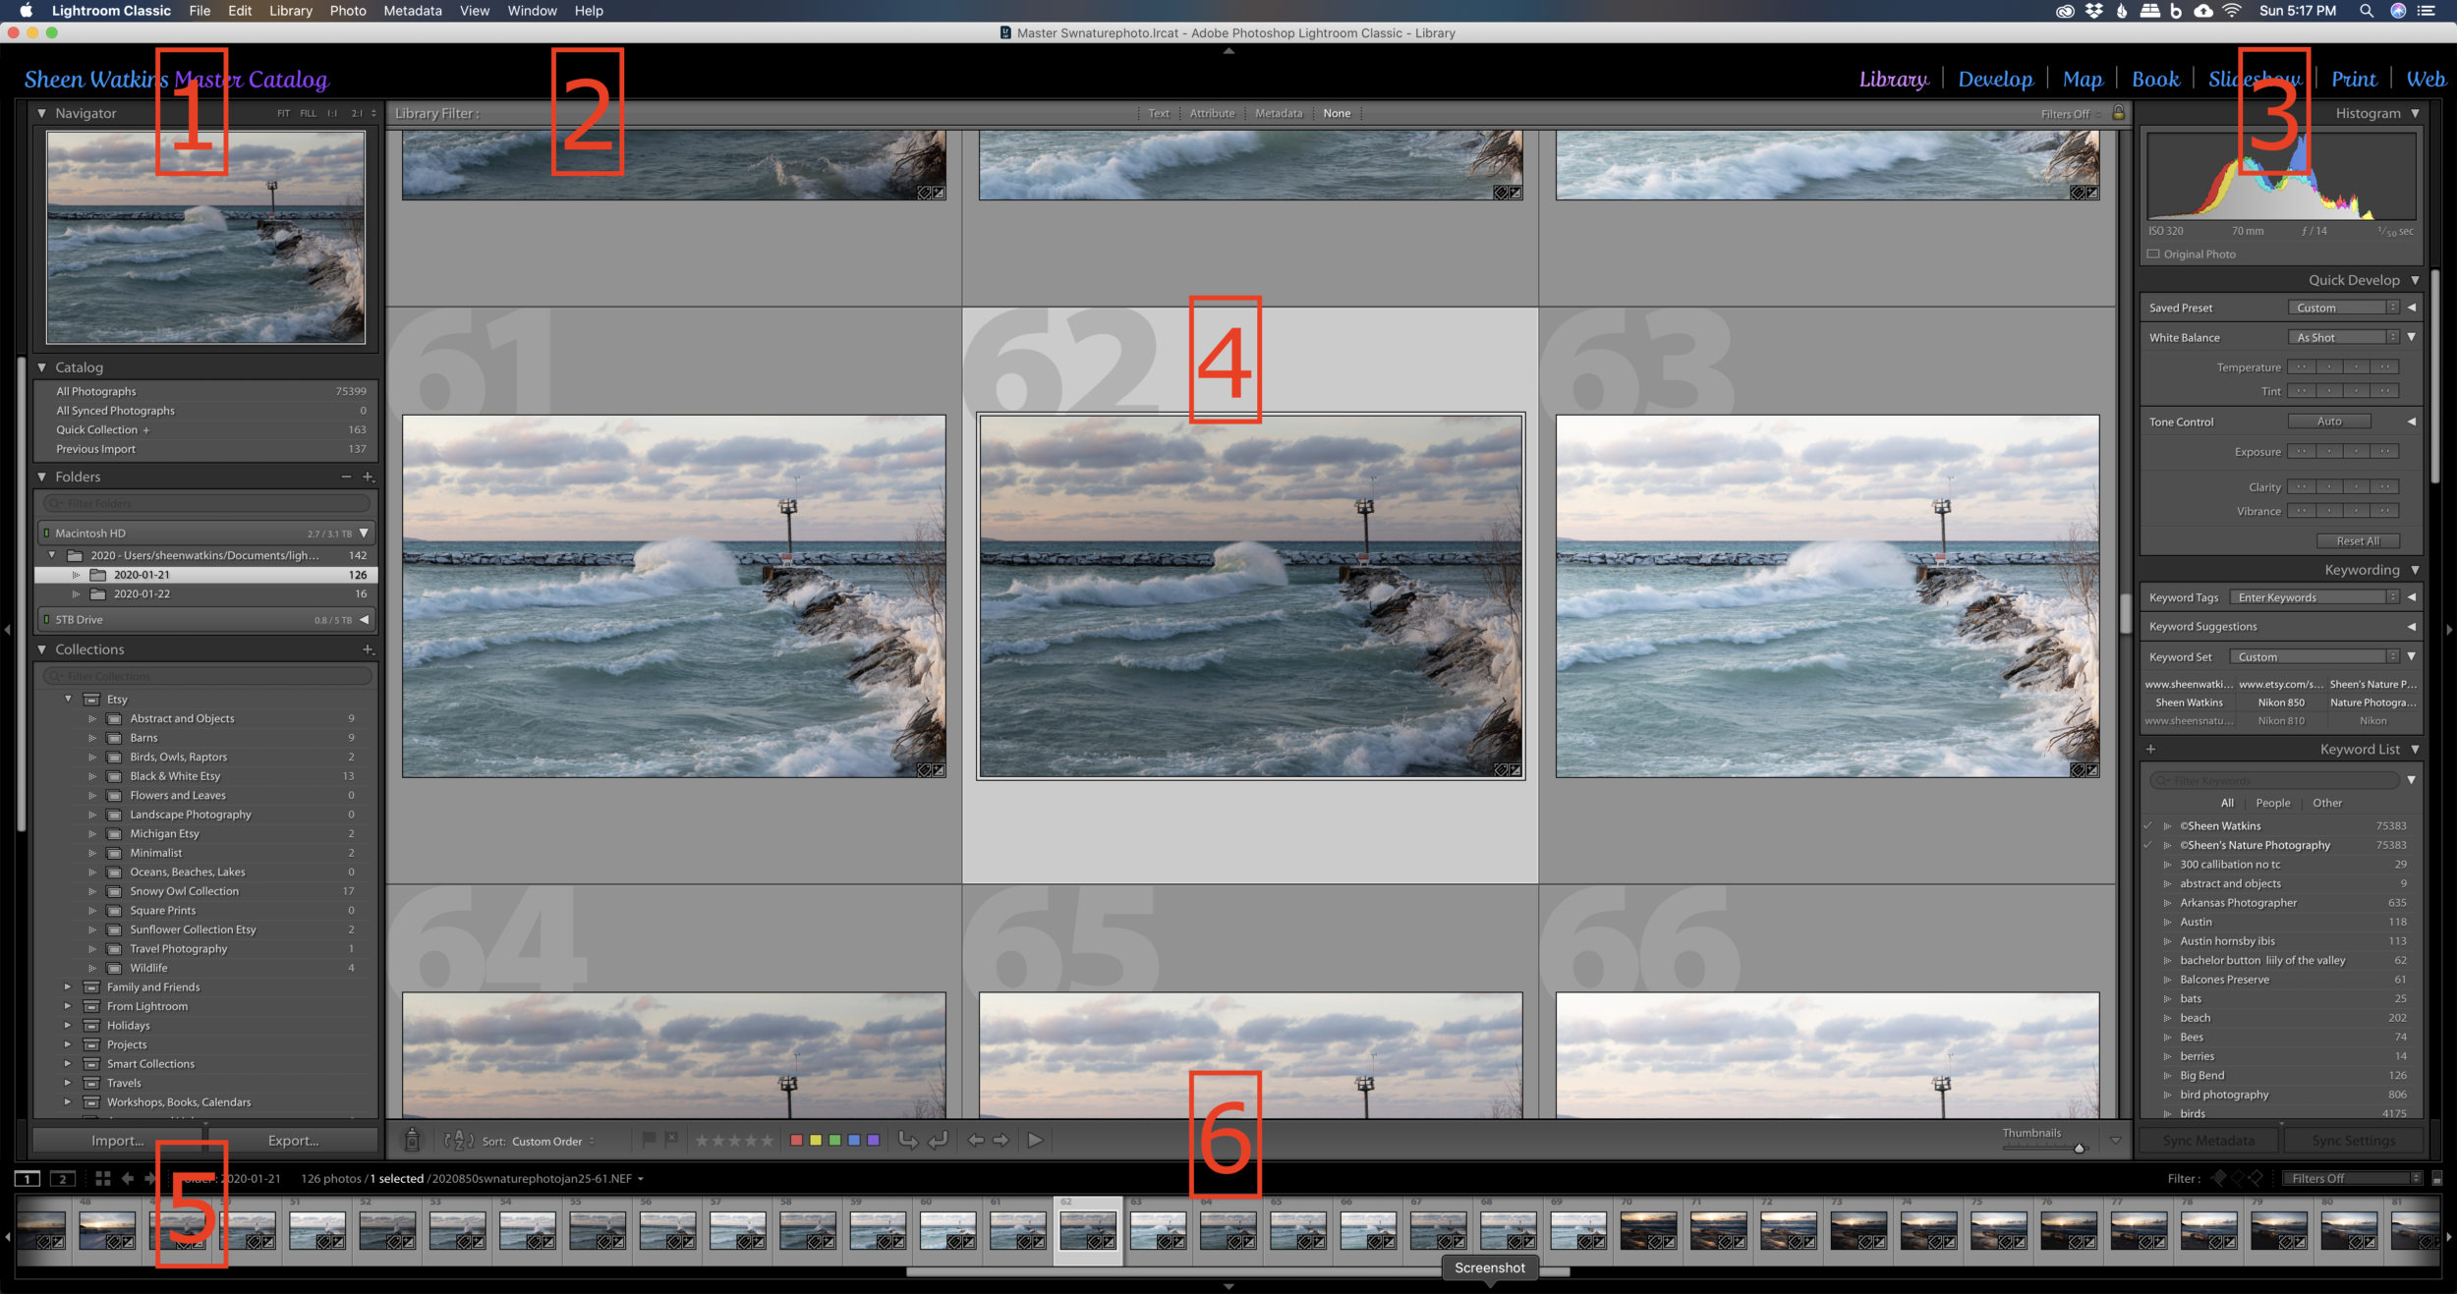Select grid photo number 63
Viewport: 2457px width, 1294px height.
point(1827,595)
